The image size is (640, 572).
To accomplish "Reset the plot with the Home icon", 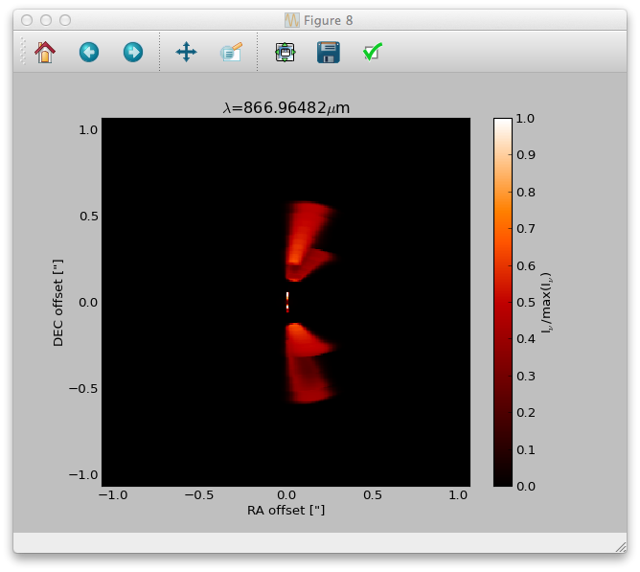I will [45, 53].
